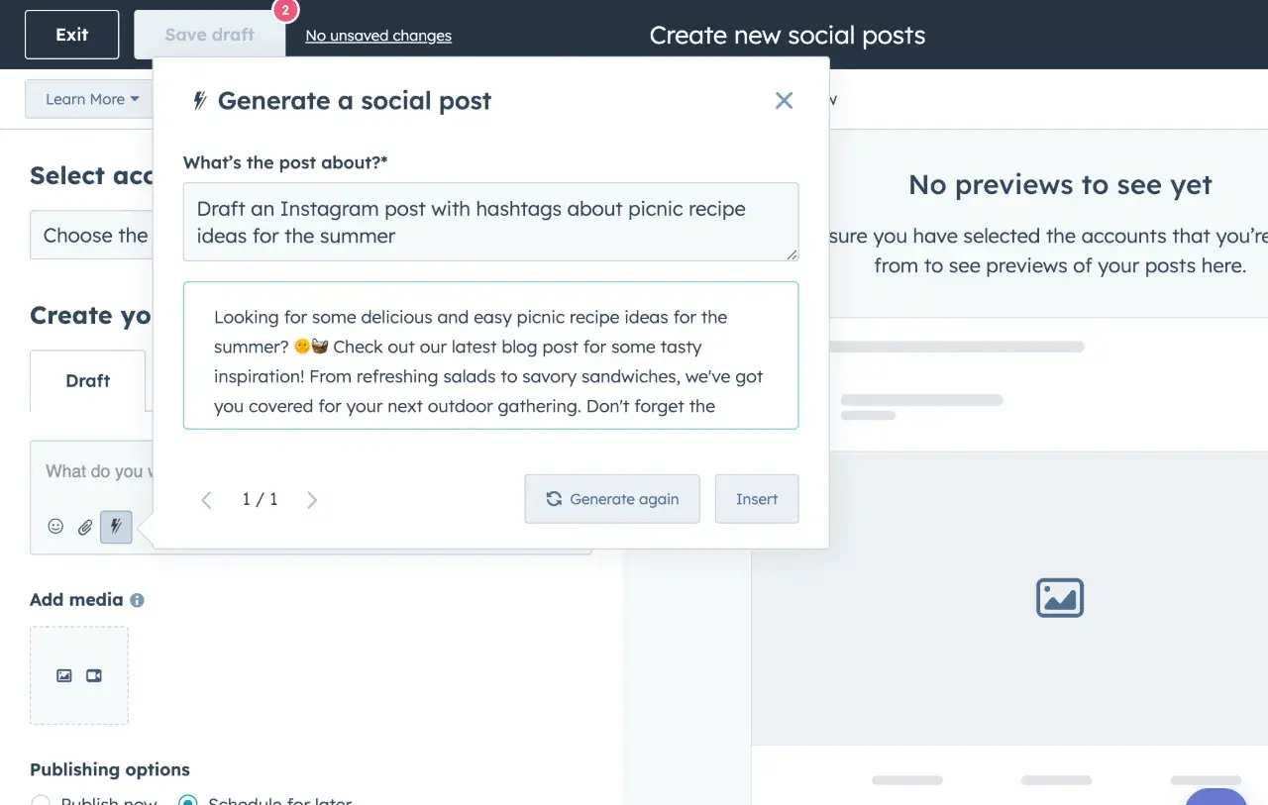Close the Generate a social post dialog
This screenshot has width=1268, height=805.
coord(784,100)
